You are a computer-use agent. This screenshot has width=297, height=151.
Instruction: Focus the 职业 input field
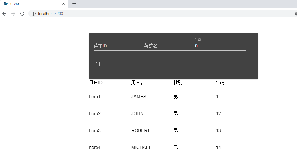point(118,64)
